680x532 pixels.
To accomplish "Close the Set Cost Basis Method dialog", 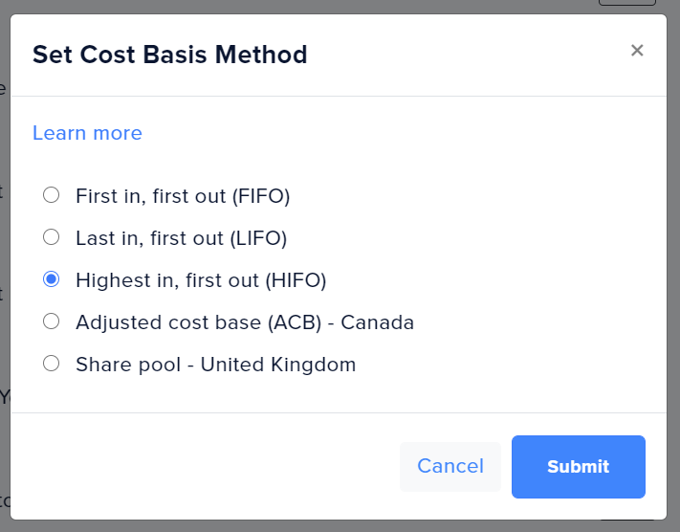I will click(637, 51).
